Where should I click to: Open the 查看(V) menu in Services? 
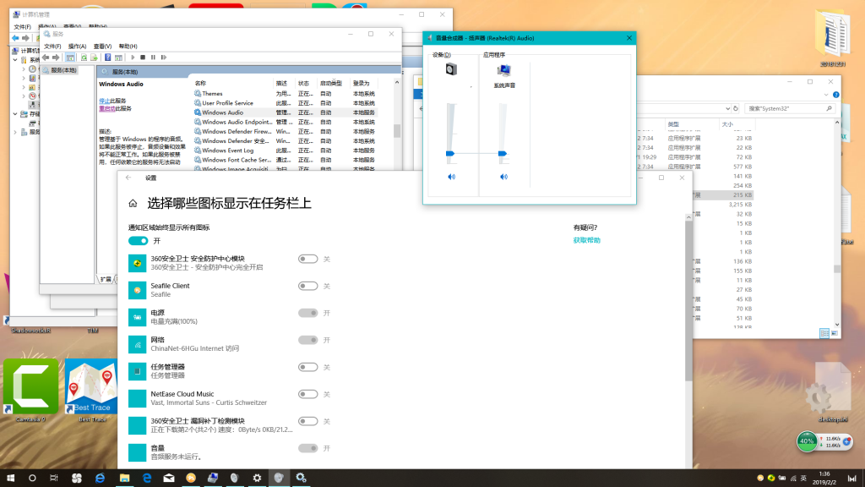point(102,46)
